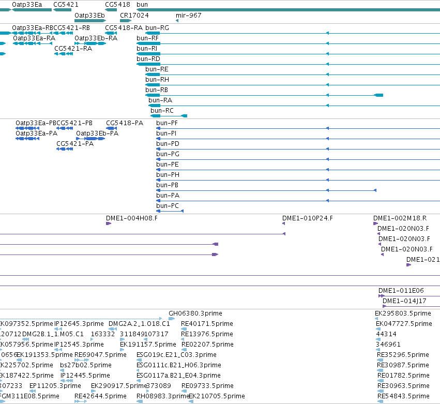Select protein label Oatp33Eb-PA

97,133
